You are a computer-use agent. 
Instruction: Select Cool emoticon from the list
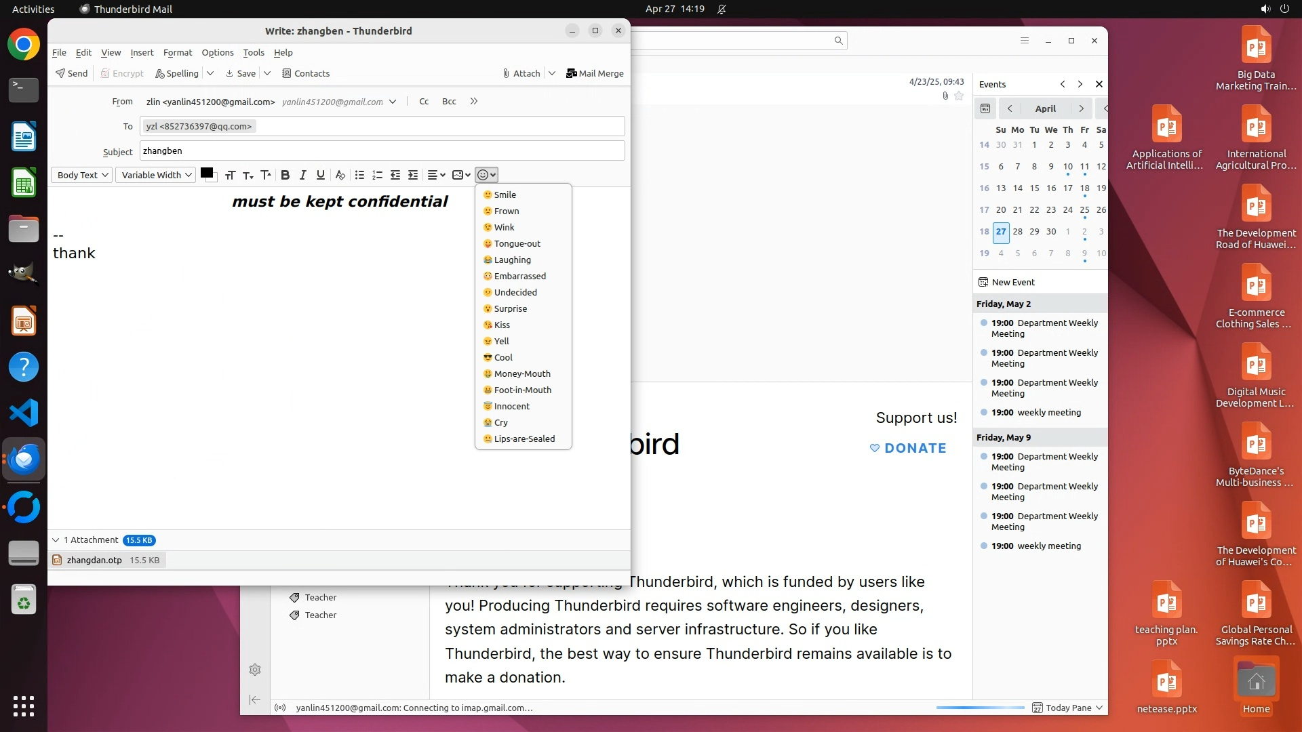pos(503,357)
